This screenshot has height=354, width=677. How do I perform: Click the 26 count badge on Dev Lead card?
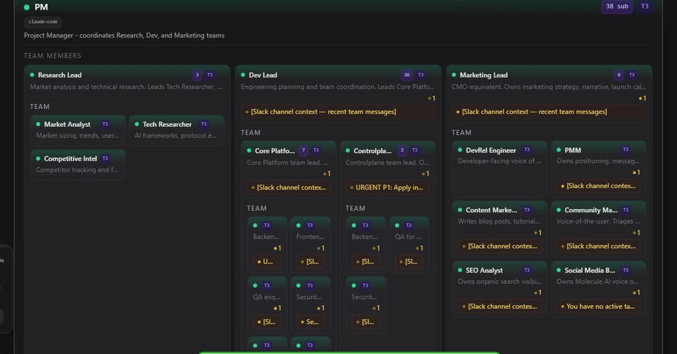(407, 74)
